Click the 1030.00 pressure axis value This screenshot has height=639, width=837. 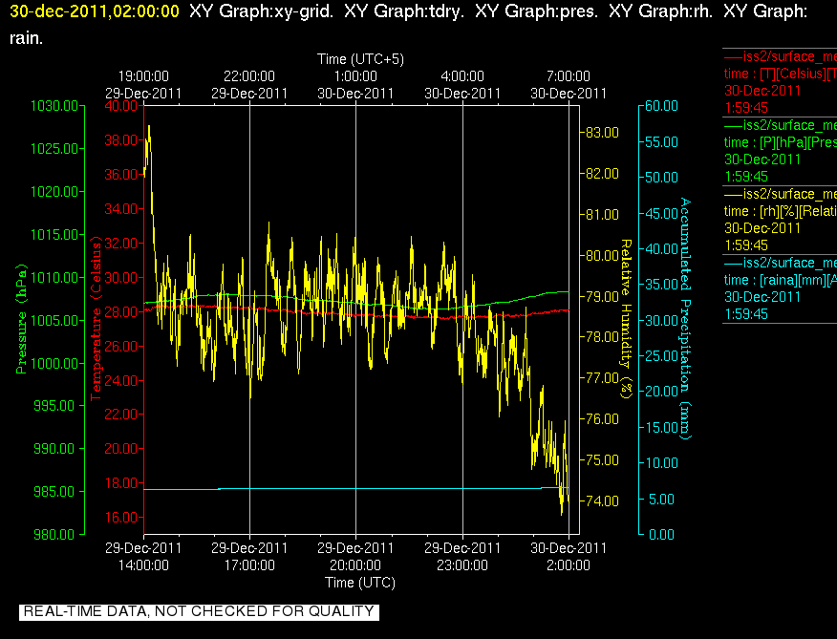54,106
